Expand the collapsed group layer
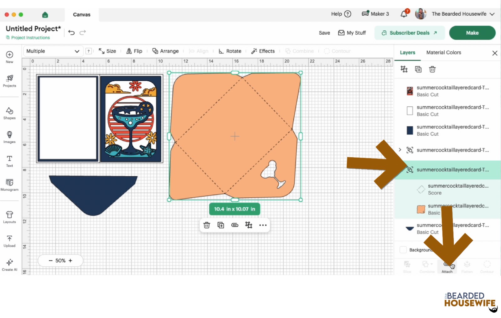Image resolution: width=501 pixels, height=318 pixels. [x=400, y=150]
